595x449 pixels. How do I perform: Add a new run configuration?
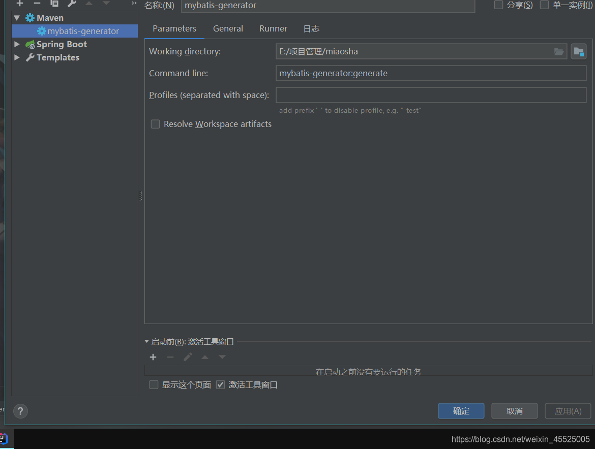pyautogui.click(x=19, y=4)
